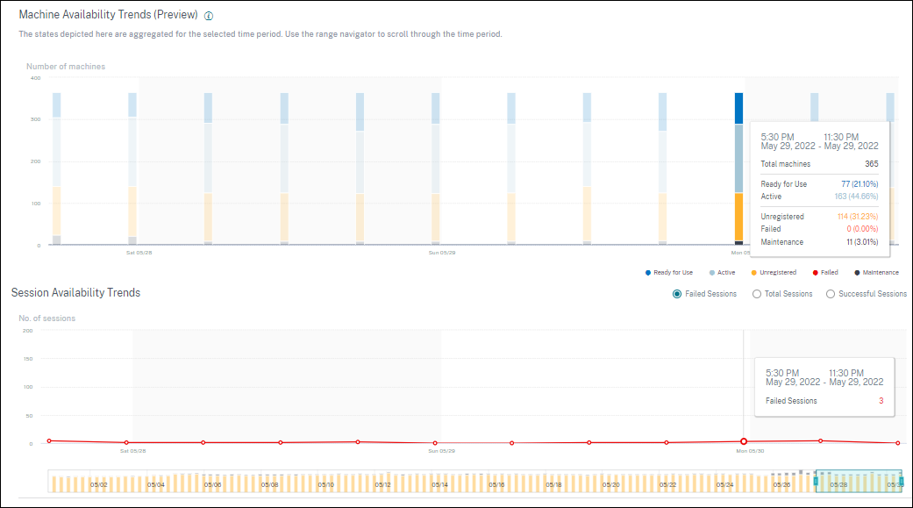Toggle the Failed legend marker
Viewport: 913px width, 508px height.
(813, 273)
